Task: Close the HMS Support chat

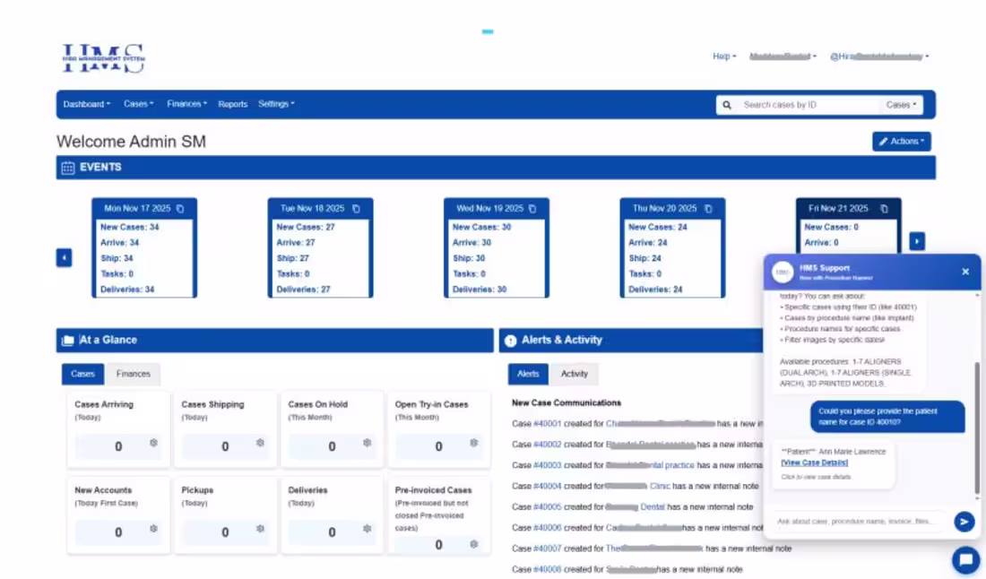Action: pos(965,272)
